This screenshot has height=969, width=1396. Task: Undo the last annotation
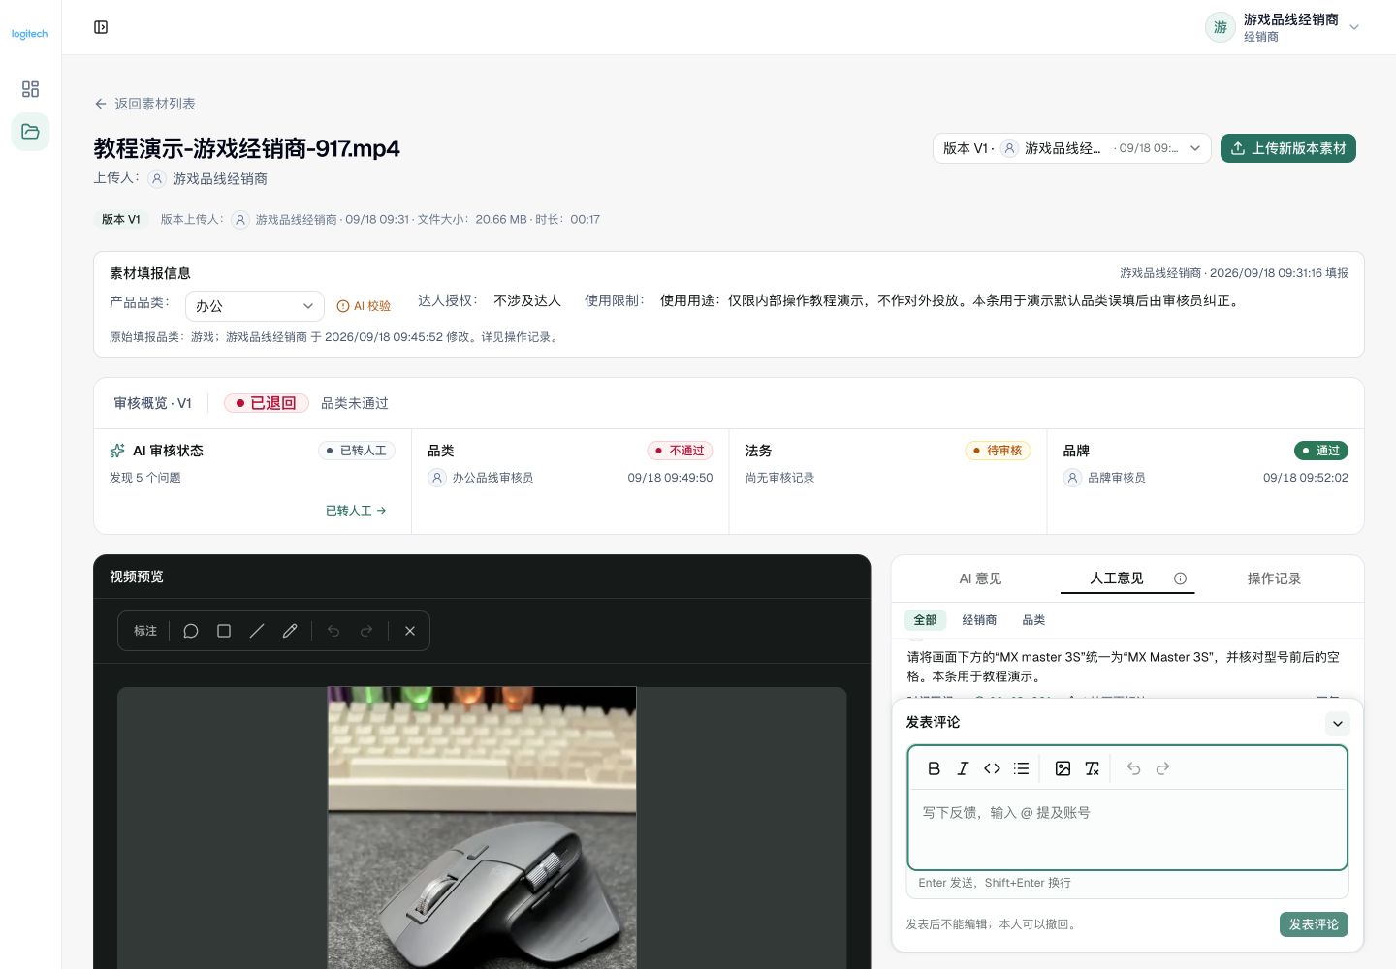coord(333,631)
